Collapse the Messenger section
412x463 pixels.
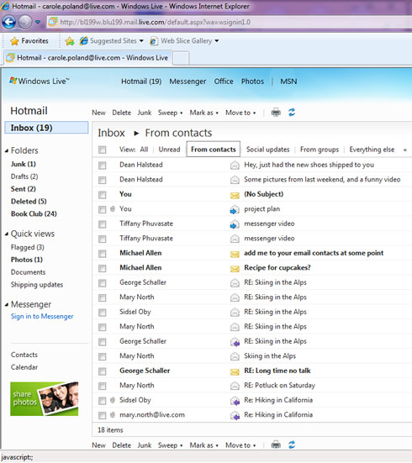(7, 305)
